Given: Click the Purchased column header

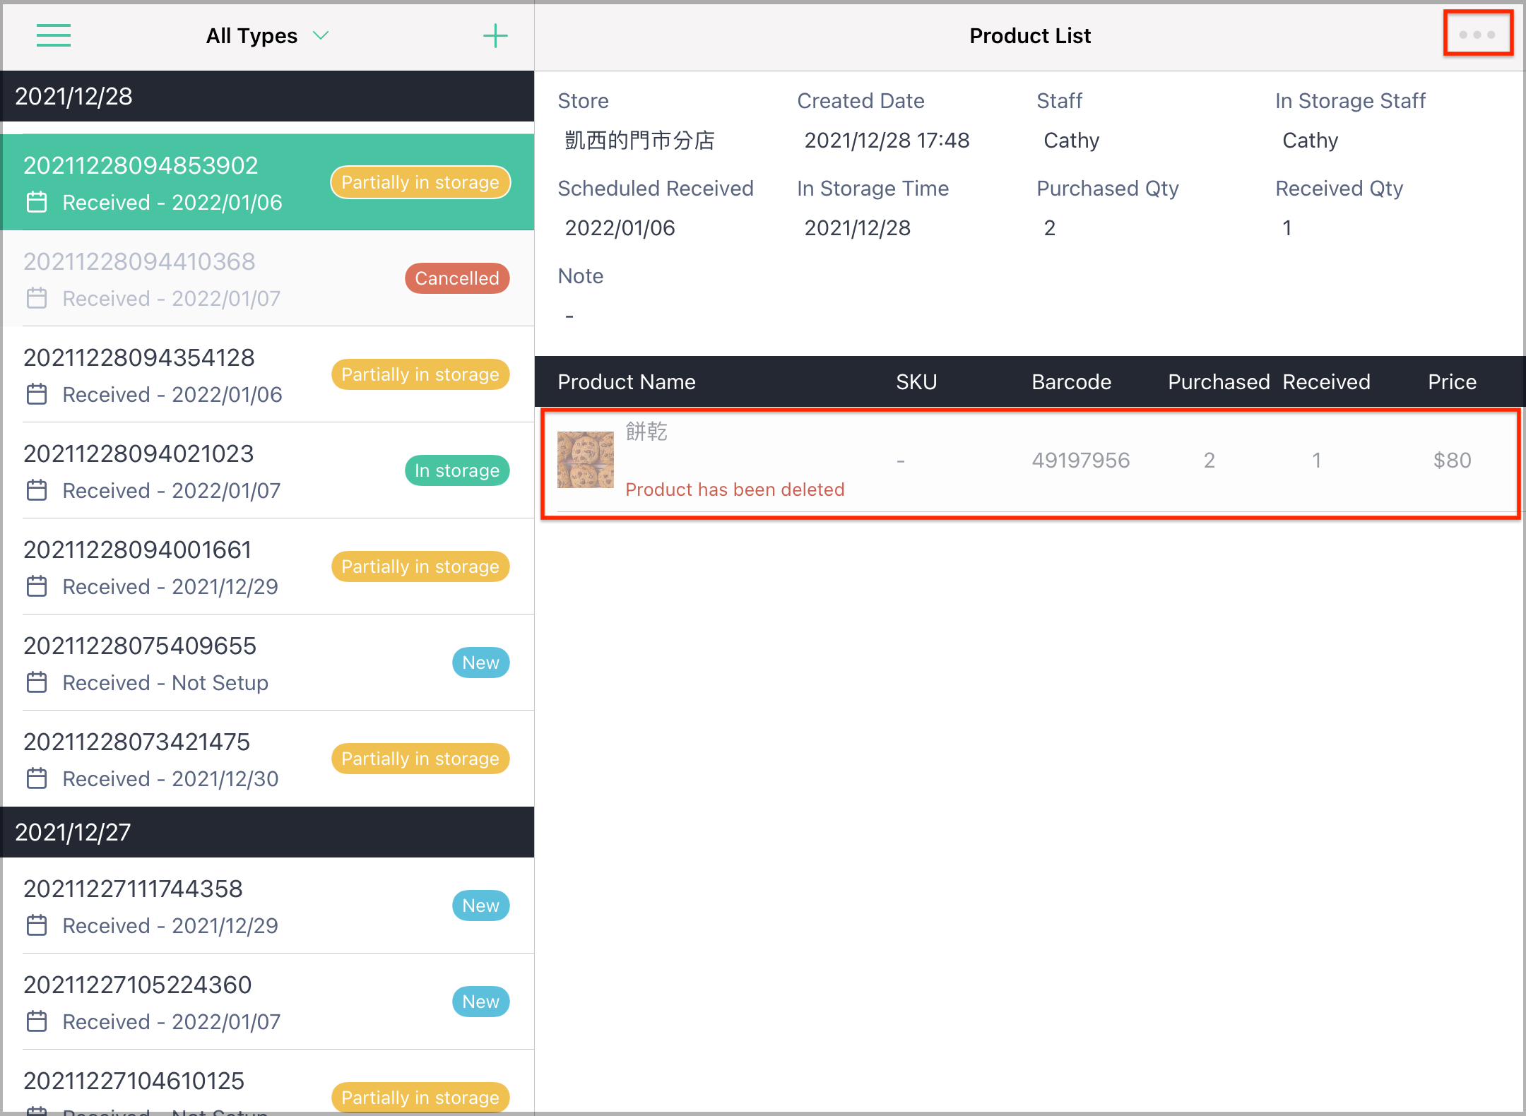Looking at the screenshot, I should click(1219, 382).
